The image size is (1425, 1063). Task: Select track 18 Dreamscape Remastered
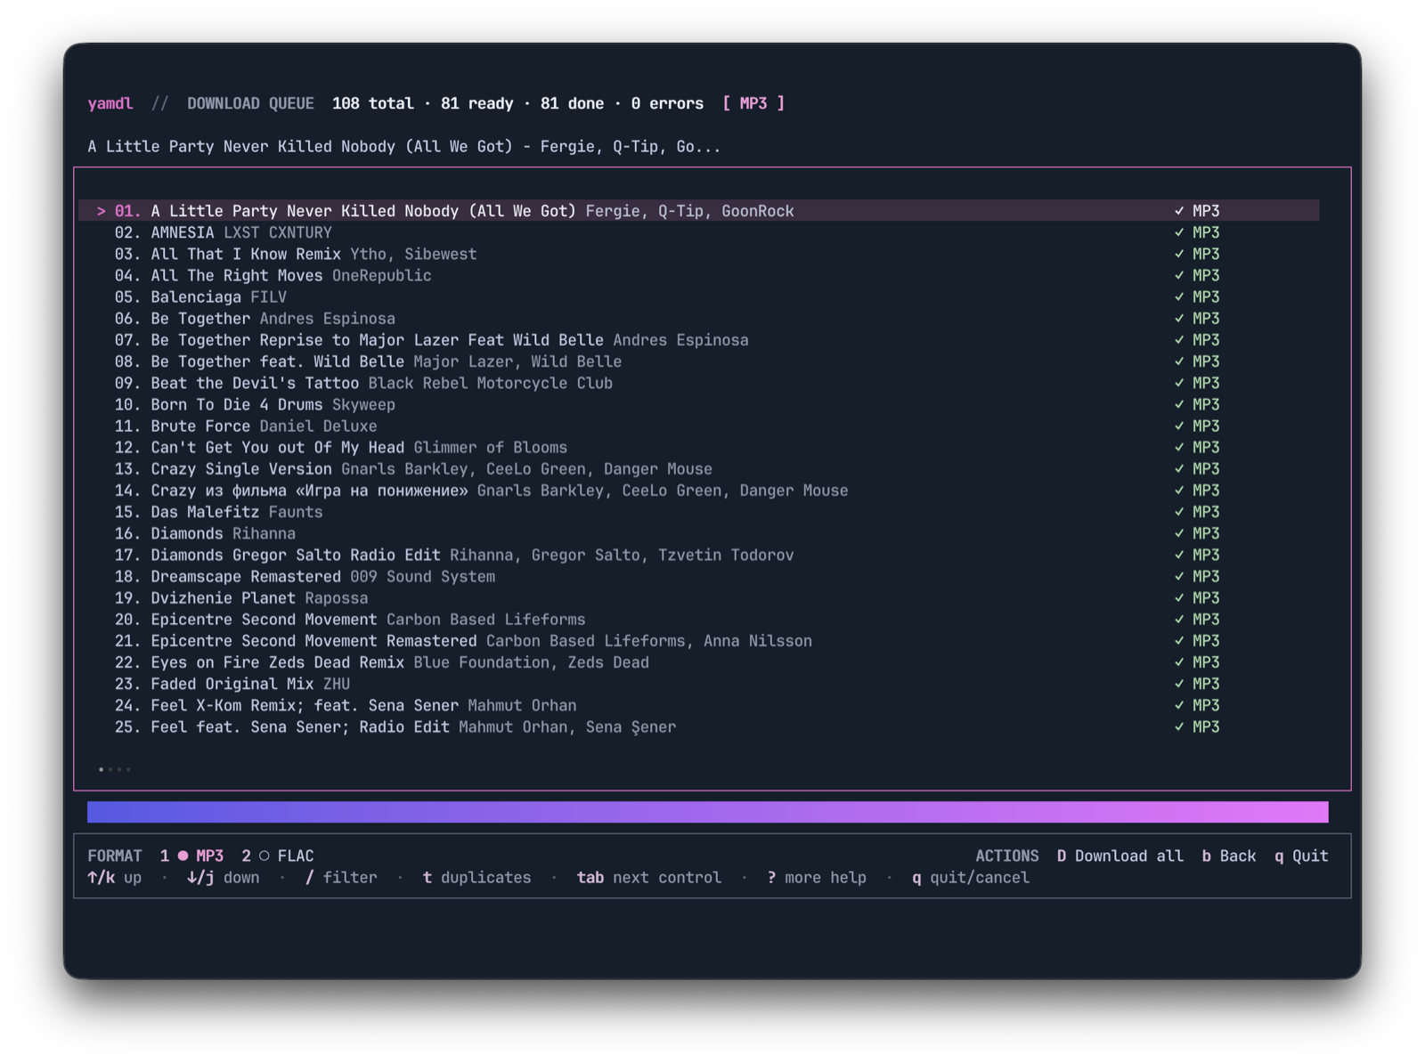click(x=699, y=576)
